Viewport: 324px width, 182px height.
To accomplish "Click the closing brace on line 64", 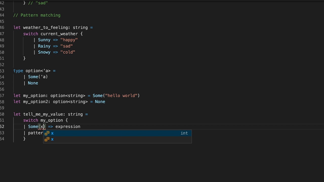I will coord(24,139).
